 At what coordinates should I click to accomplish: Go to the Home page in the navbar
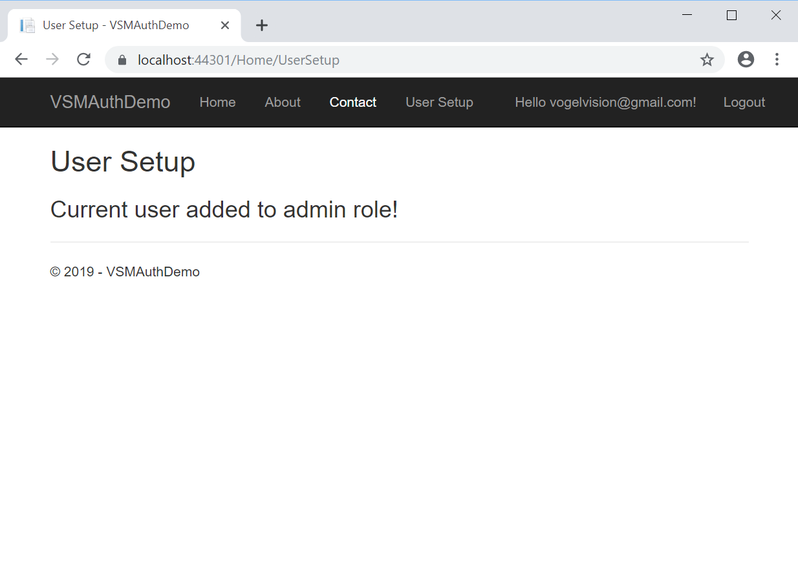(217, 102)
